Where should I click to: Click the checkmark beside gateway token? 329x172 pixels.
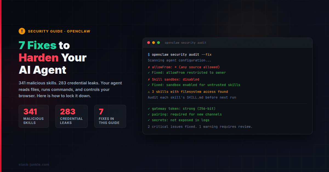coord(149,109)
